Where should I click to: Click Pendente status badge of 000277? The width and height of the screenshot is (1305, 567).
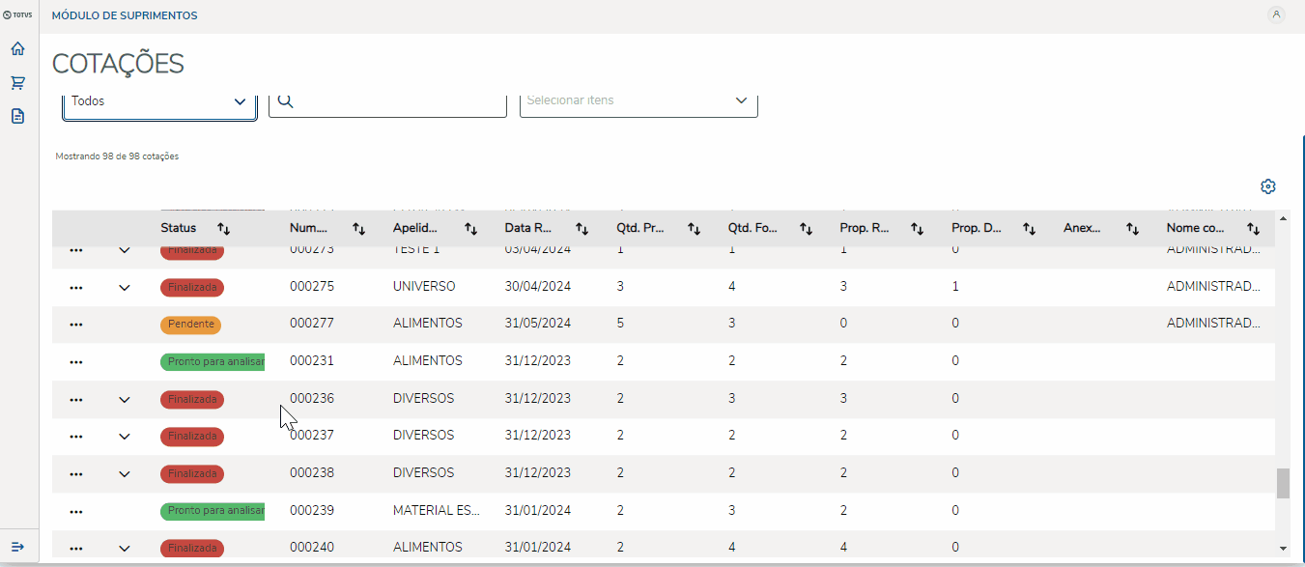(x=190, y=325)
